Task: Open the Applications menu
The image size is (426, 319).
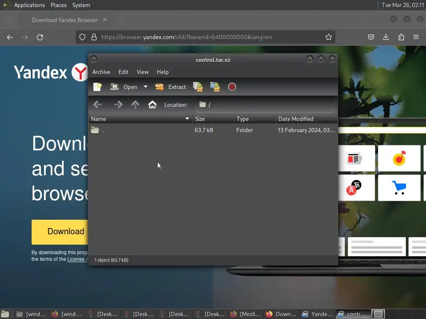Action: coord(30,5)
